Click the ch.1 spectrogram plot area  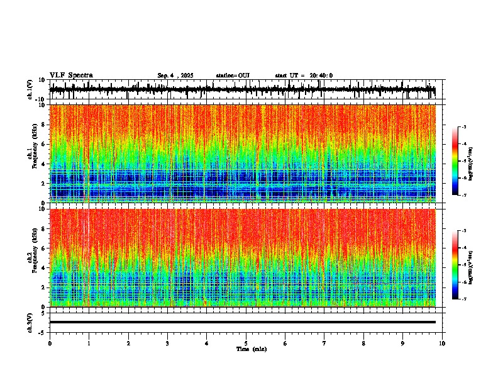[x=243, y=153]
